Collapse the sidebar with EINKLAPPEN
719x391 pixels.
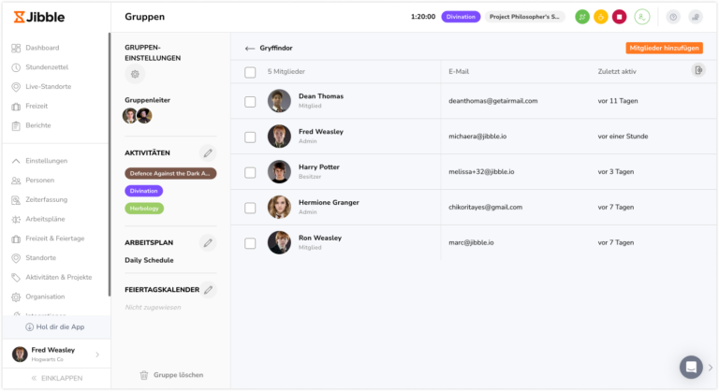click(57, 378)
